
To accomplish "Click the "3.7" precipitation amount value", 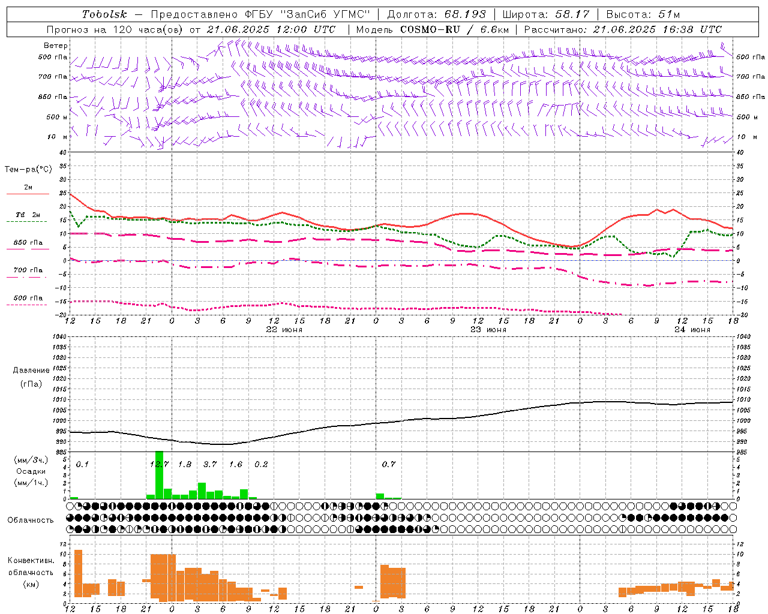I will point(210,464).
